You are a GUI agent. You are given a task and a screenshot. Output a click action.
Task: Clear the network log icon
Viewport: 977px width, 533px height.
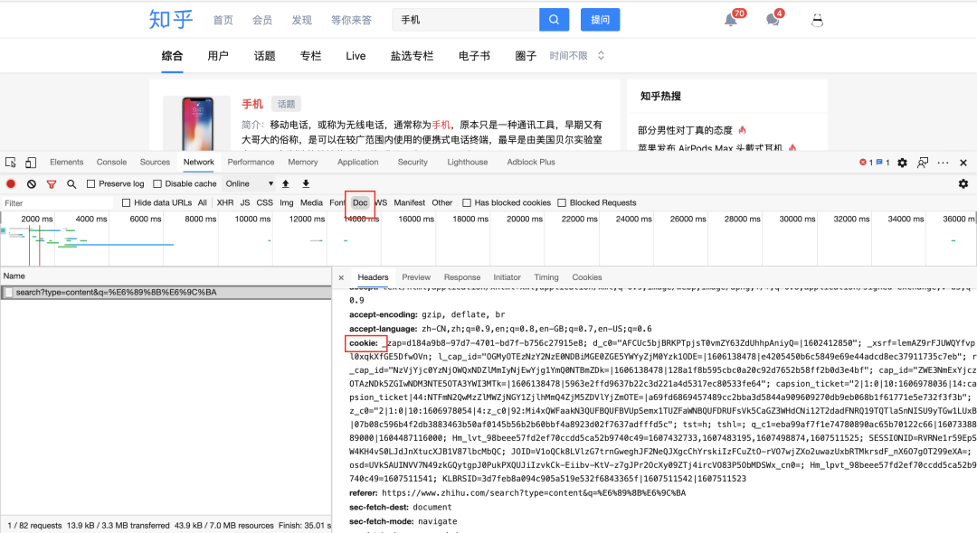[31, 184]
